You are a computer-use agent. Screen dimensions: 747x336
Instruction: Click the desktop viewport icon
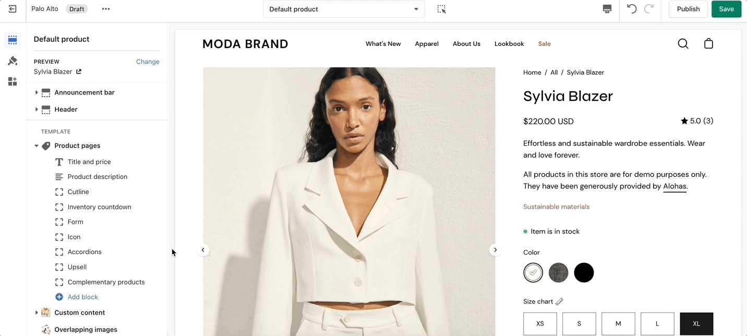[607, 9]
